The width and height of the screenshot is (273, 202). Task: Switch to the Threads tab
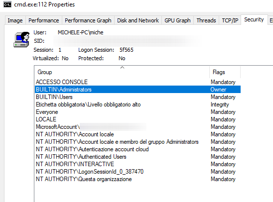206,20
